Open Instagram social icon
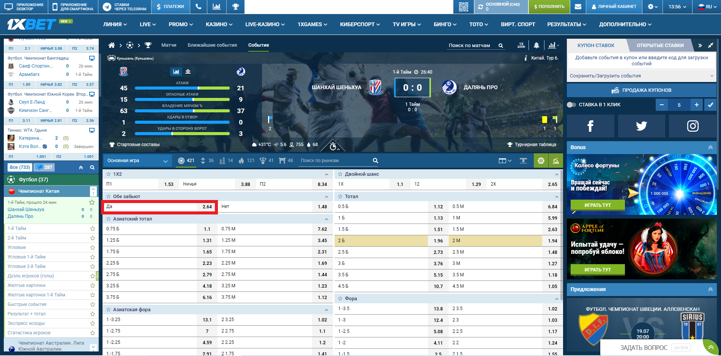Viewport: 721px width, 356px height. (693, 126)
